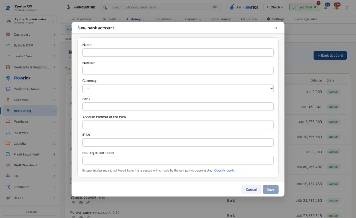Open the notifications bell icon
The image size is (356, 218).
coord(336,7)
